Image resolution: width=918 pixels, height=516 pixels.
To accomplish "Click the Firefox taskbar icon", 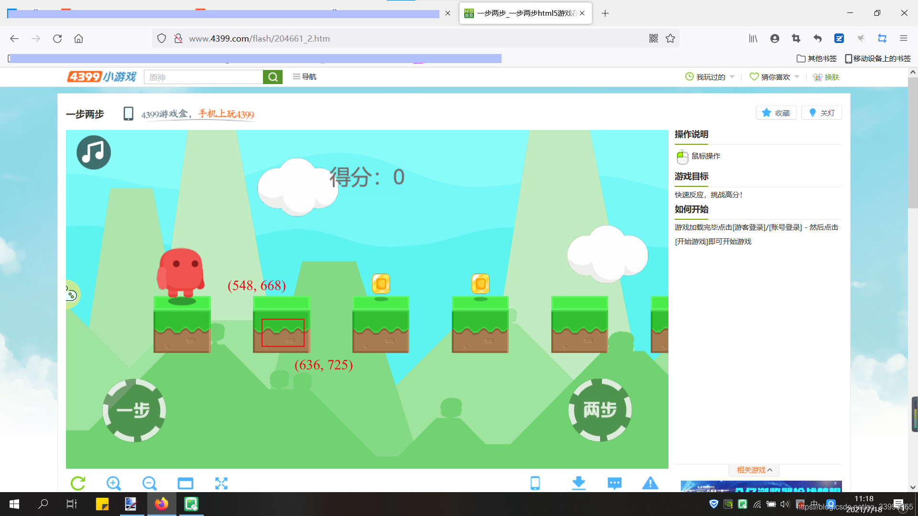I will coord(162,504).
